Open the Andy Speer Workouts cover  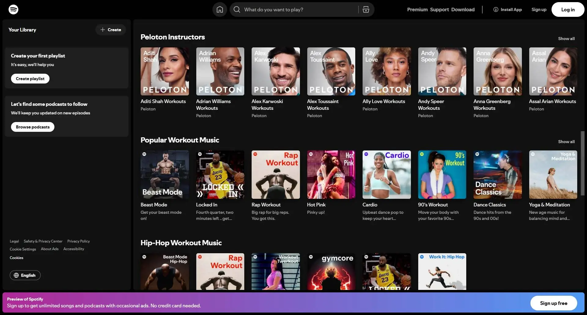click(442, 71)
